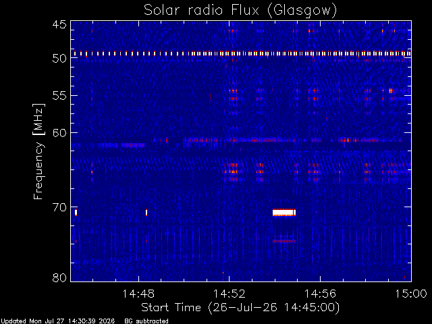This screenshot has width=432, height=324.
Task: Click the 14:52 time axis label
Action: pos(230,294)
